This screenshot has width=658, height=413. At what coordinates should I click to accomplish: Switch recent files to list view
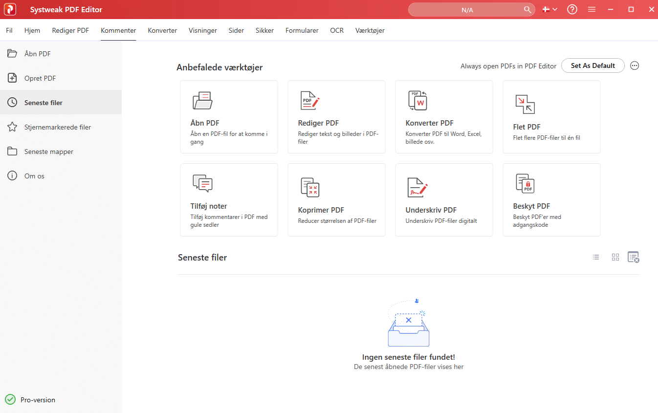coord(596,257)
